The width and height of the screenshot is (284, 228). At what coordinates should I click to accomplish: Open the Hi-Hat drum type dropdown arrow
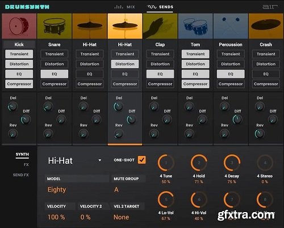100,160
